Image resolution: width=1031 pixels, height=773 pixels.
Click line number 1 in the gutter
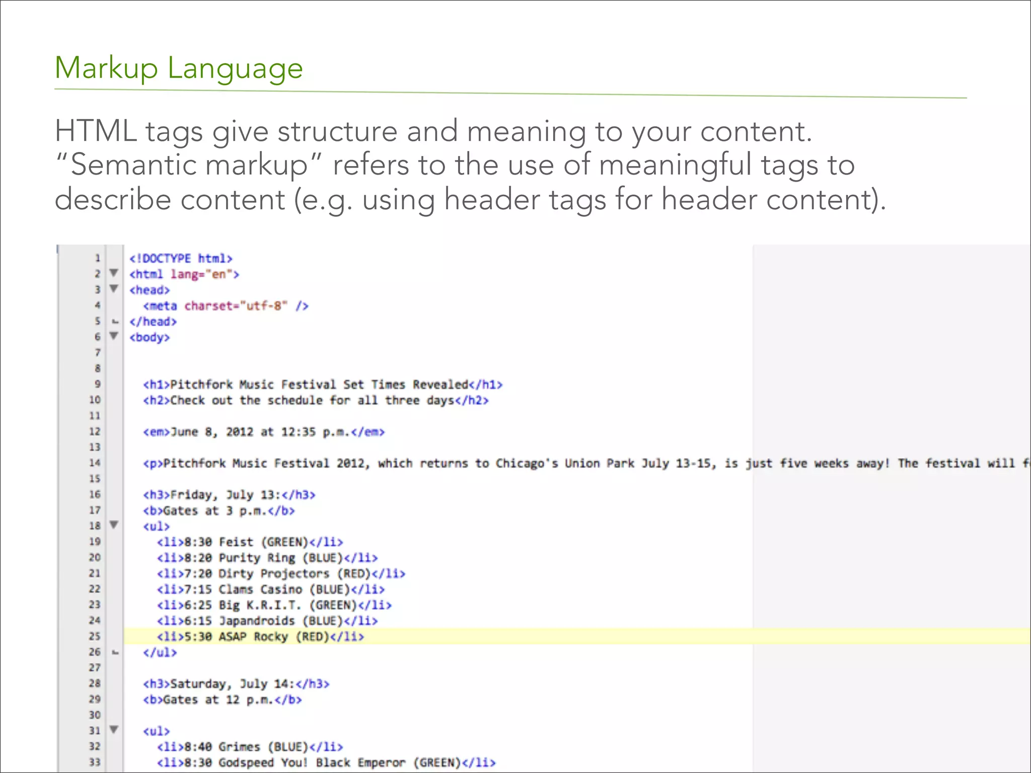pos(98,258)
